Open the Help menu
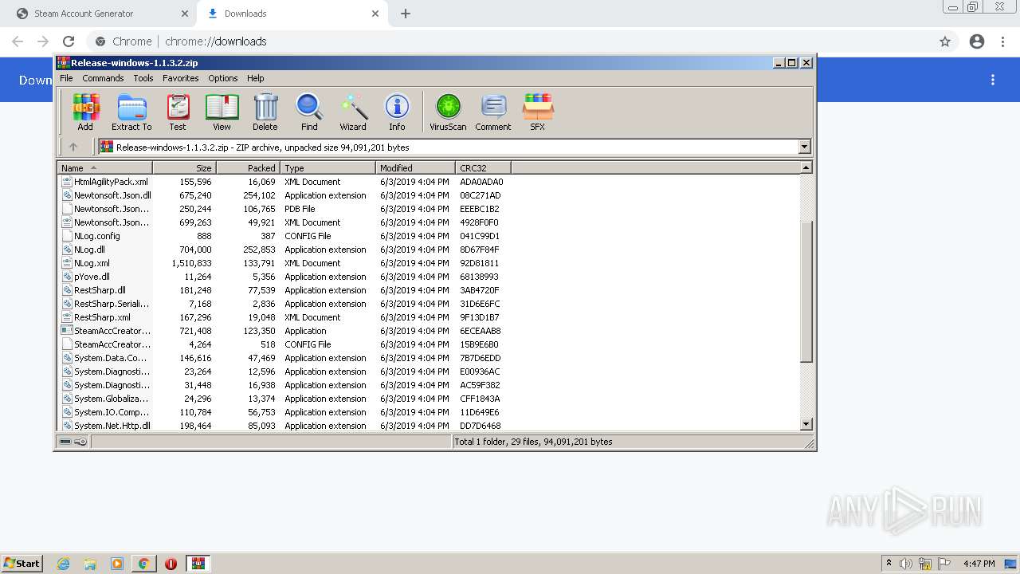This screenshot has height=574, width=1020. tap(256, 78)
